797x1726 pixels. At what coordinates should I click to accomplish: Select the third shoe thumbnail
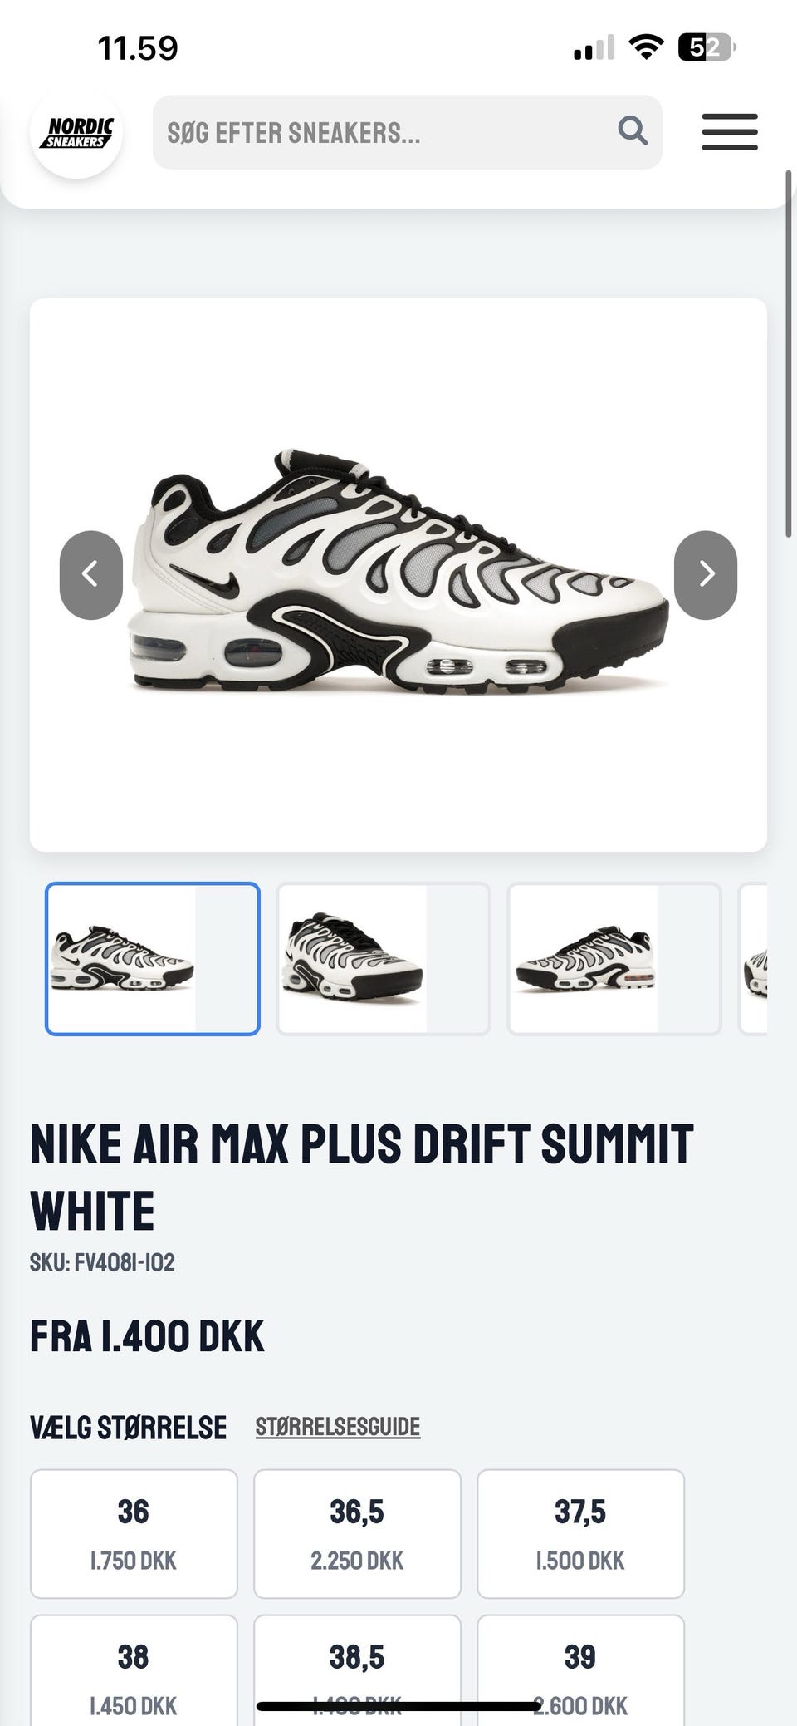click(614, 959)
